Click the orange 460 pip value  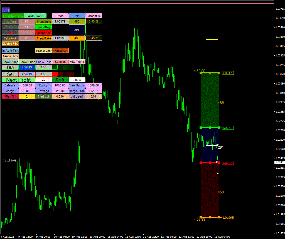pyautogui.click(x=77, y=38)
